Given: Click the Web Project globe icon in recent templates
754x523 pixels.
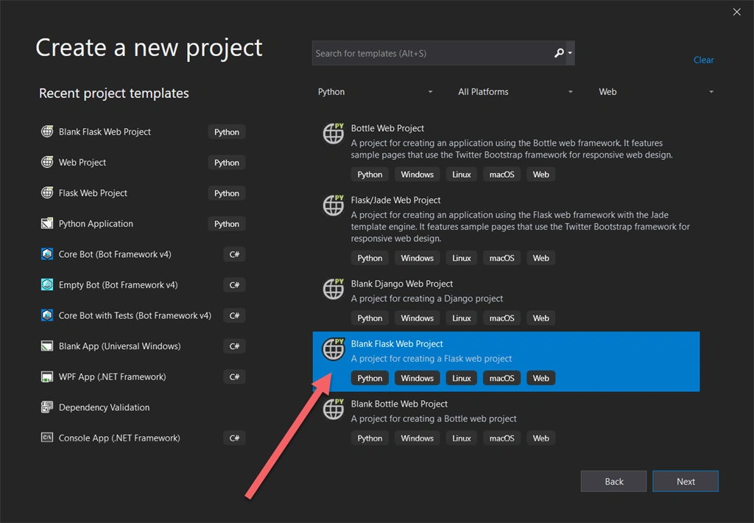Looking at the screenshot, I should pyautogui.click(x=47, y=162).
